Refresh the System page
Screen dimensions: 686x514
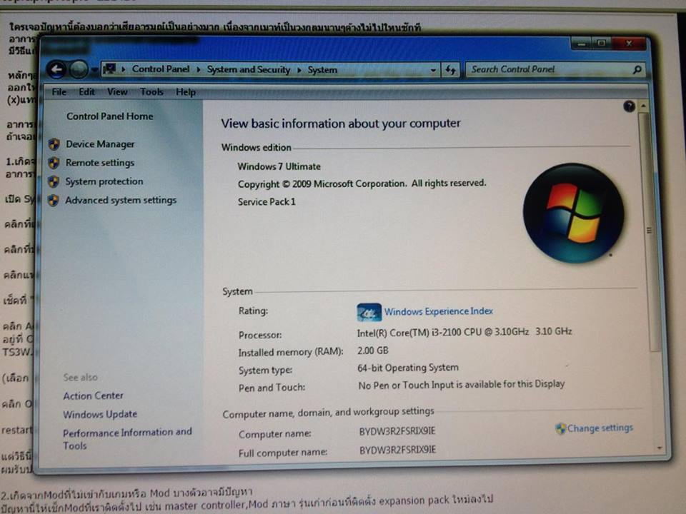coord(451,69)
